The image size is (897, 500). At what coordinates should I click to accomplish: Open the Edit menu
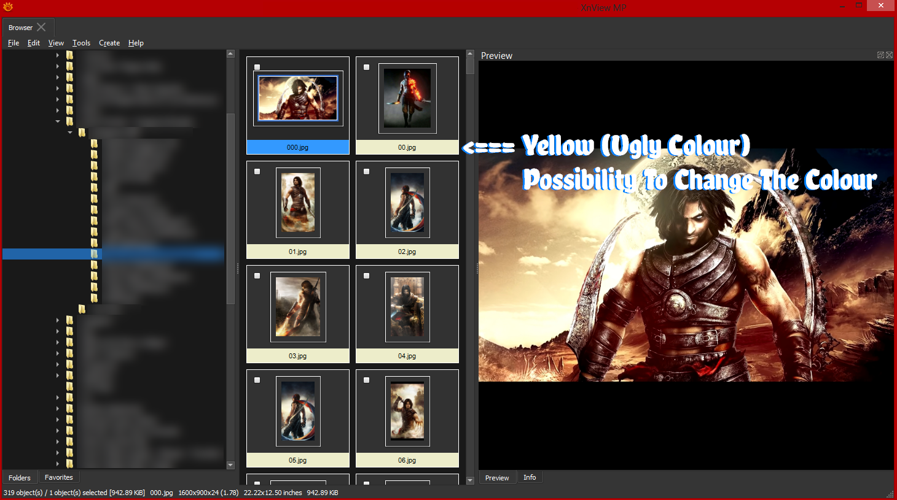34,43
